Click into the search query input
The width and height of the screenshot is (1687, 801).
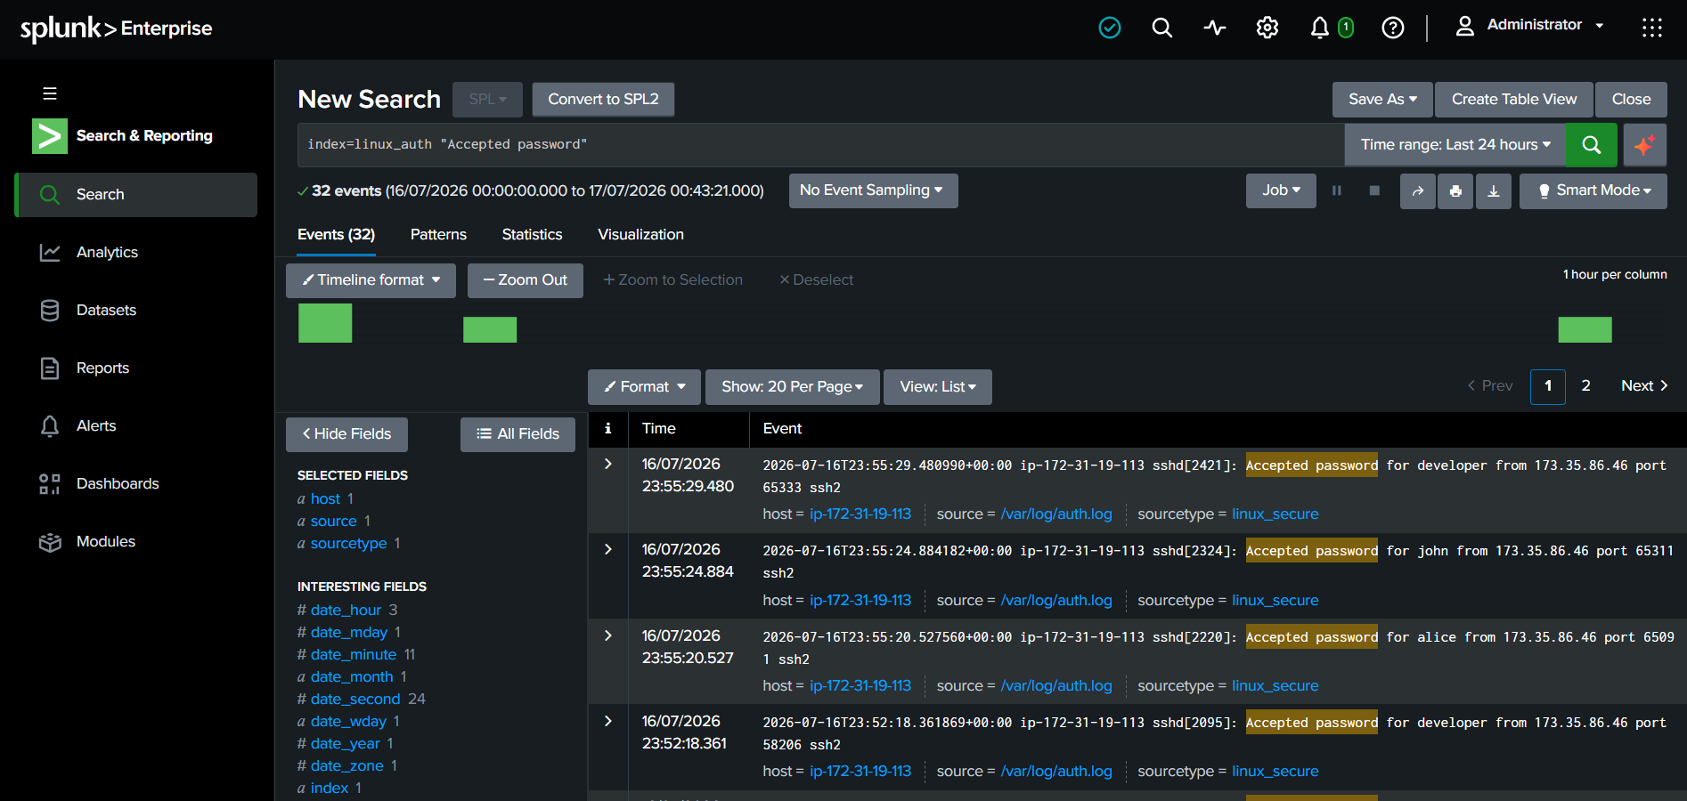click(x=820, y=145)
